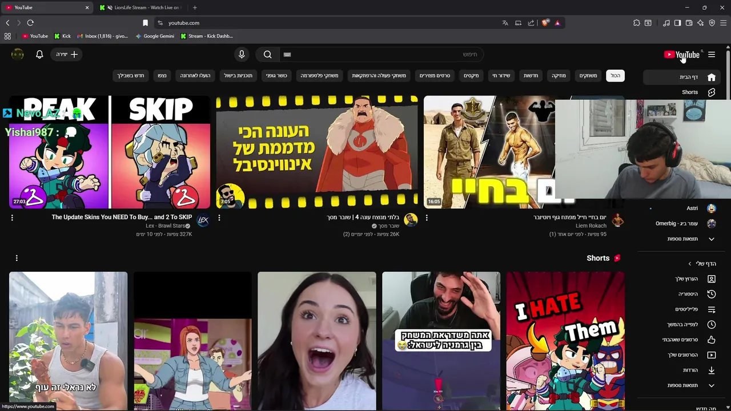Click the LEX channel avatar
Image resolution: width=731 pixels, height=411 pixels.
(x=203, y=220)
